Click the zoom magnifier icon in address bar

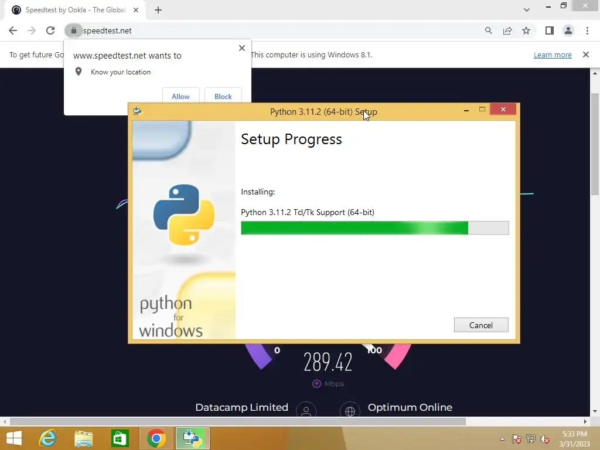pos(488,30)
